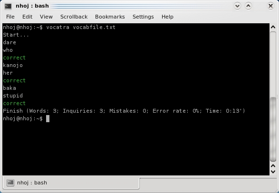Screen dimensions: 279x193
Task: Open the View menu
Action: tap(46, 17)
